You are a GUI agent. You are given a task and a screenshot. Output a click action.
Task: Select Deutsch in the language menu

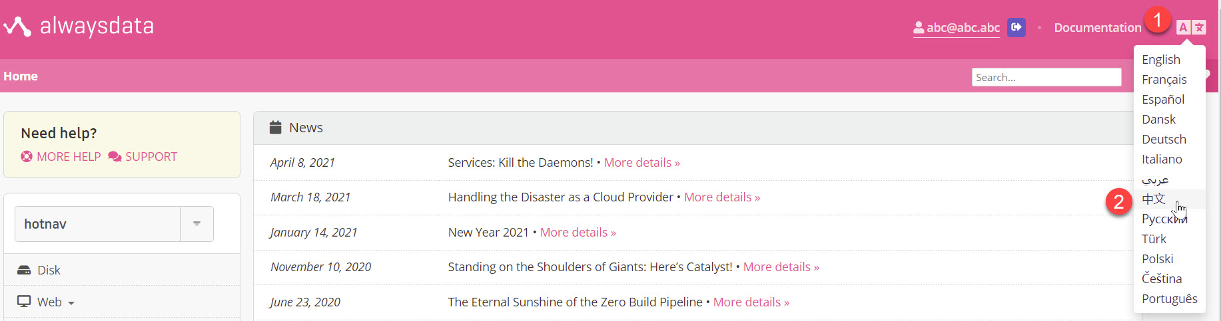1164,139
